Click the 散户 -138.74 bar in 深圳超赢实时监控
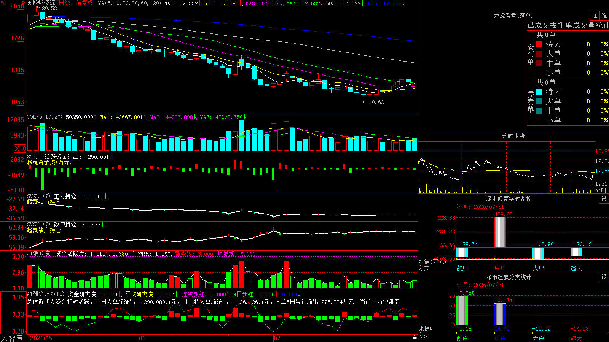This screenshot has width=609, height=342. point(462,252)
